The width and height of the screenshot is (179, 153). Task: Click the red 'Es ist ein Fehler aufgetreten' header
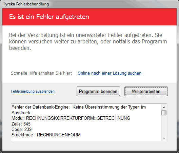pos(89,17)
